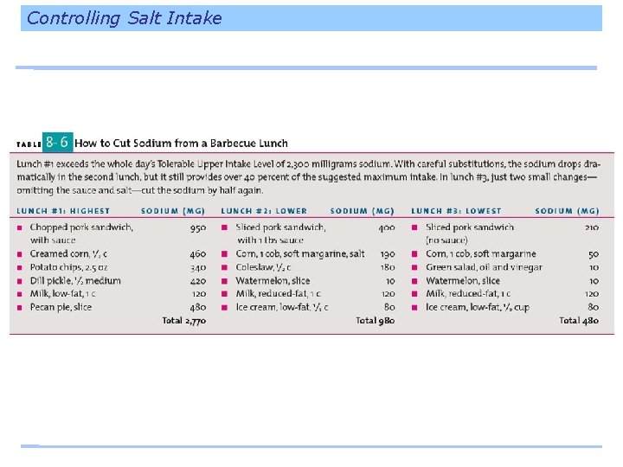Click the 'Controlling Salt Intake' slide title
Viewport: 623px width, 467px height.
pos(124,18)
